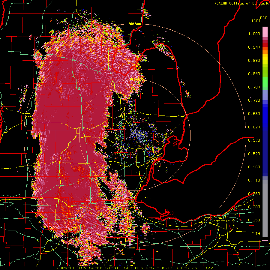Image resolution: width=270 pixels, height=270 pixels.
Task: Click the 0.627 scale value
Action: tap(254, 127)
